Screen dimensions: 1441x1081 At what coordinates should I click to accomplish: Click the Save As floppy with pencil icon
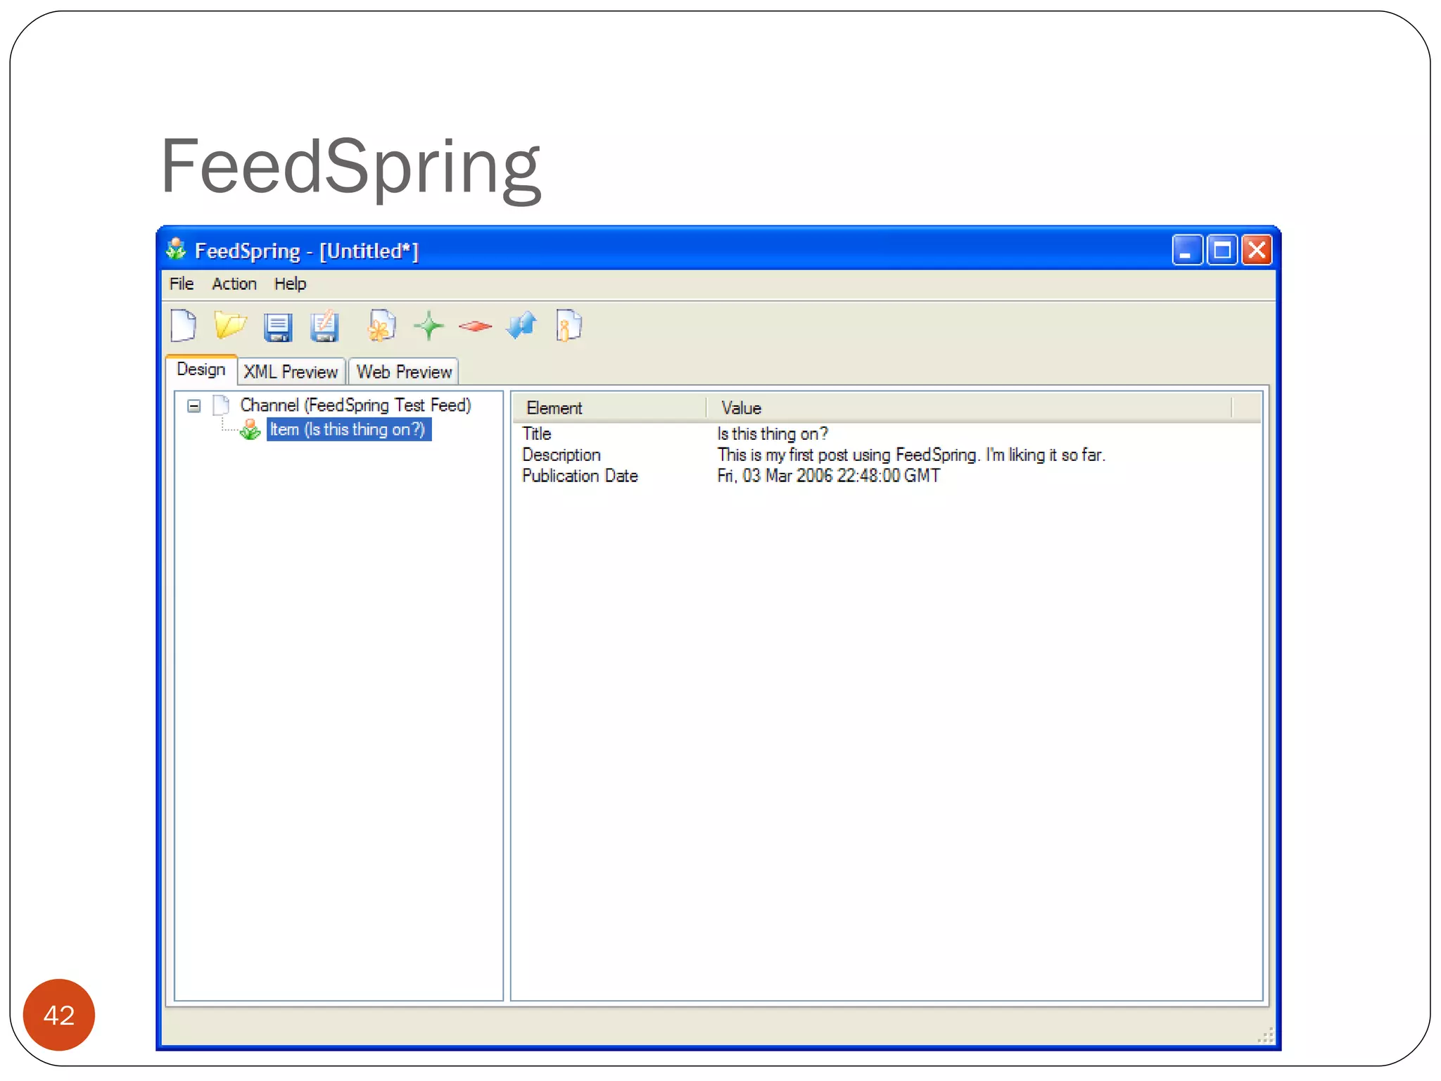[x=324, y=327]
